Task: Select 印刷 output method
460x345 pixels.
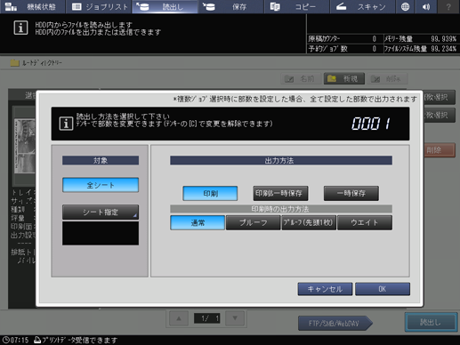Action: pyautogui.click(x=210, y=194)
